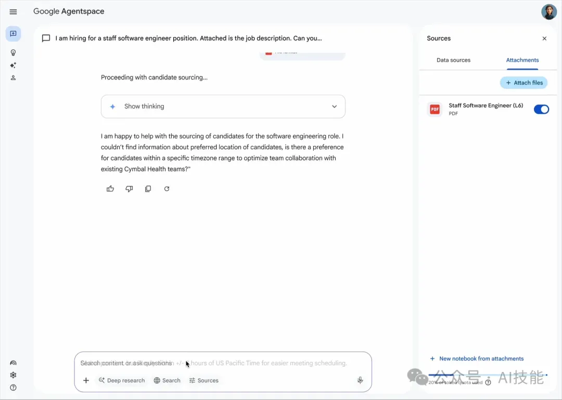
Task: Click the conversation title text
Action: point(188,38)
